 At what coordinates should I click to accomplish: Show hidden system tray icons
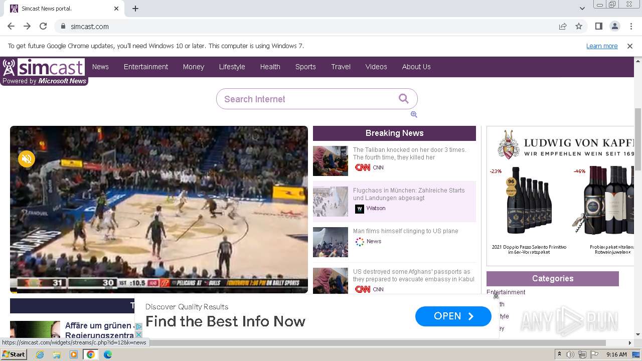point(559,354)
